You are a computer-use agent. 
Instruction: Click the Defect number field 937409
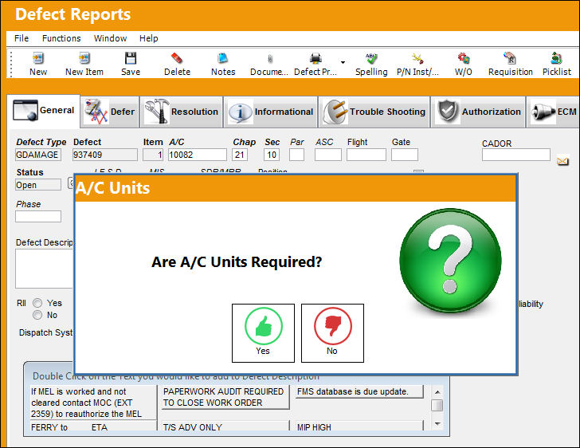tap(104, 155)
